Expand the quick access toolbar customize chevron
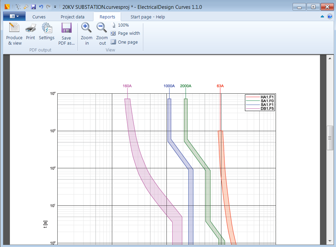This screenshot has width=336, height=247. [x=55, y=6]
